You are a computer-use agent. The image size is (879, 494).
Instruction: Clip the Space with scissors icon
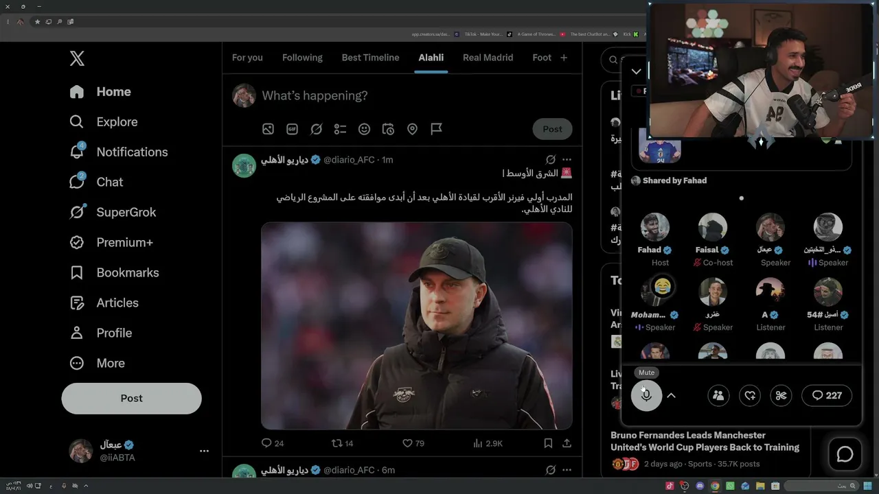tap(781, 395)
